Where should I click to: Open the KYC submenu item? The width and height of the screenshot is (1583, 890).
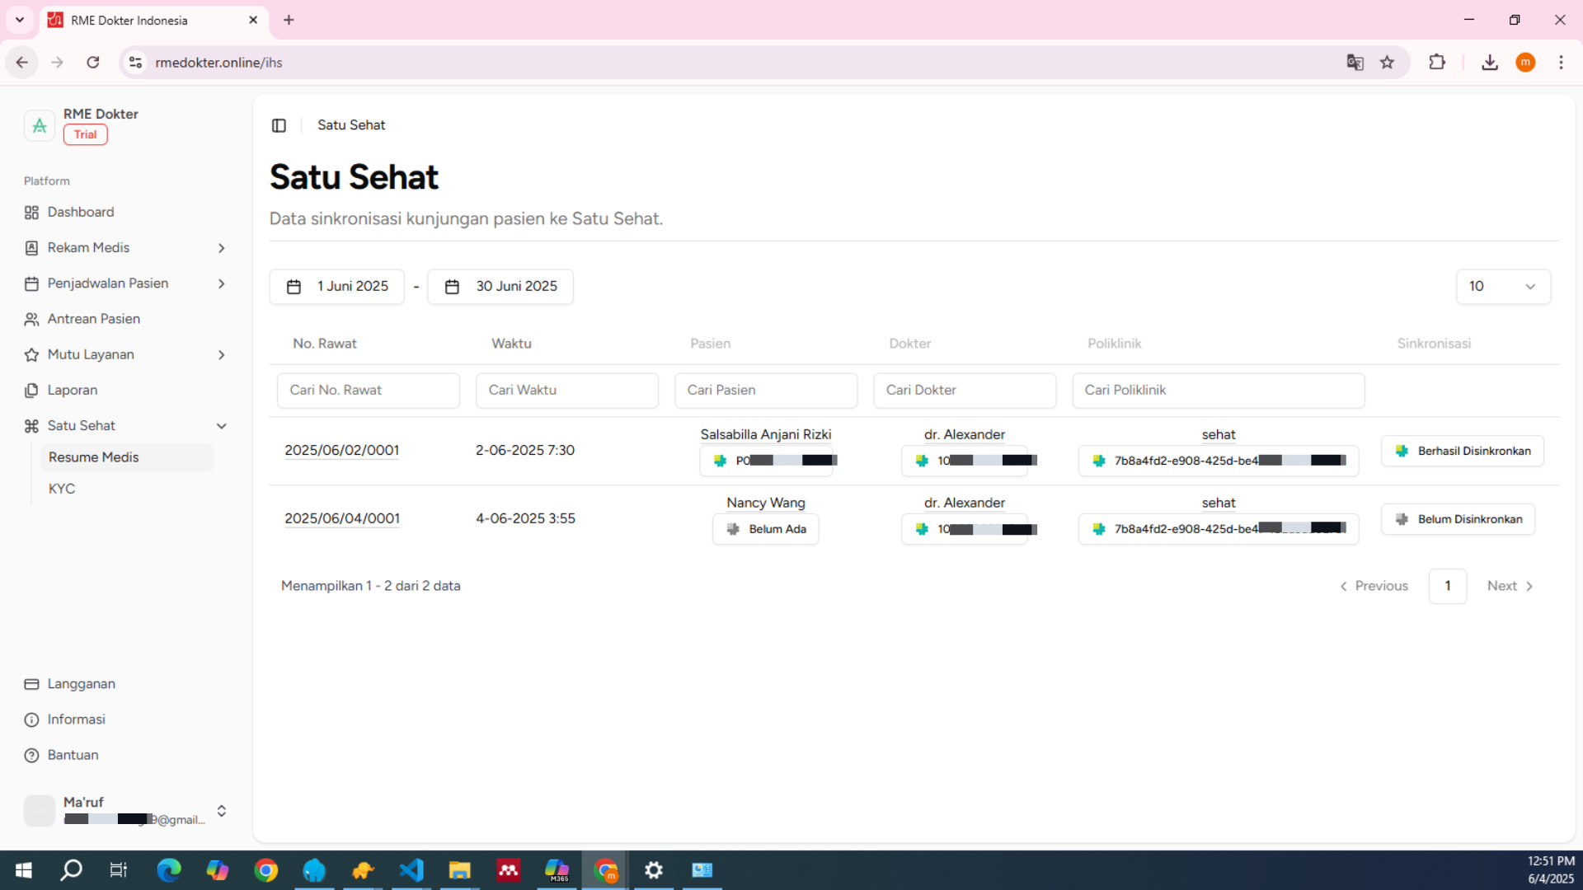pos(62,489)
